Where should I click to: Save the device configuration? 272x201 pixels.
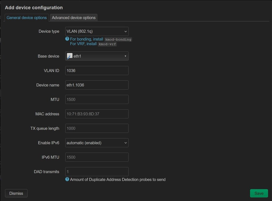259,193
